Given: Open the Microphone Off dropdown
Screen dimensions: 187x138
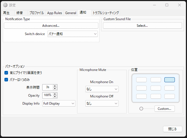Looking at the screenshot, I should click(102, 103).
